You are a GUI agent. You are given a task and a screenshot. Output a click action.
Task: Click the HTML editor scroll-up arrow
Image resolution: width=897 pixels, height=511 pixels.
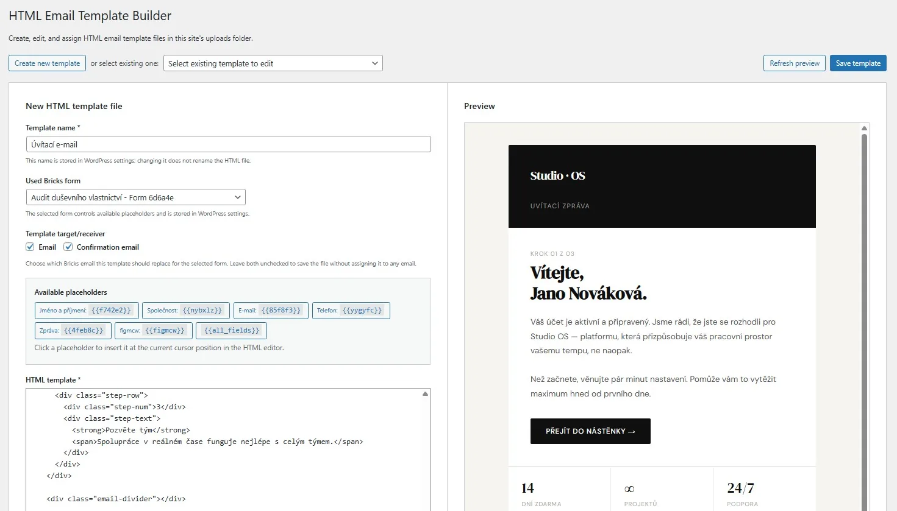(x=425, y=394)
